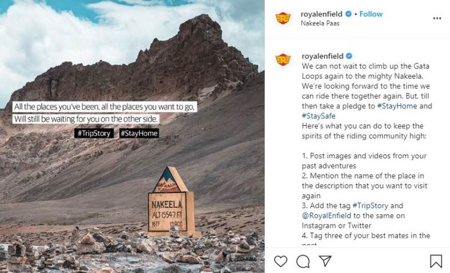450x273 pixels.
Task: Click the #StayHome label on the image
Action: [139, 133]
